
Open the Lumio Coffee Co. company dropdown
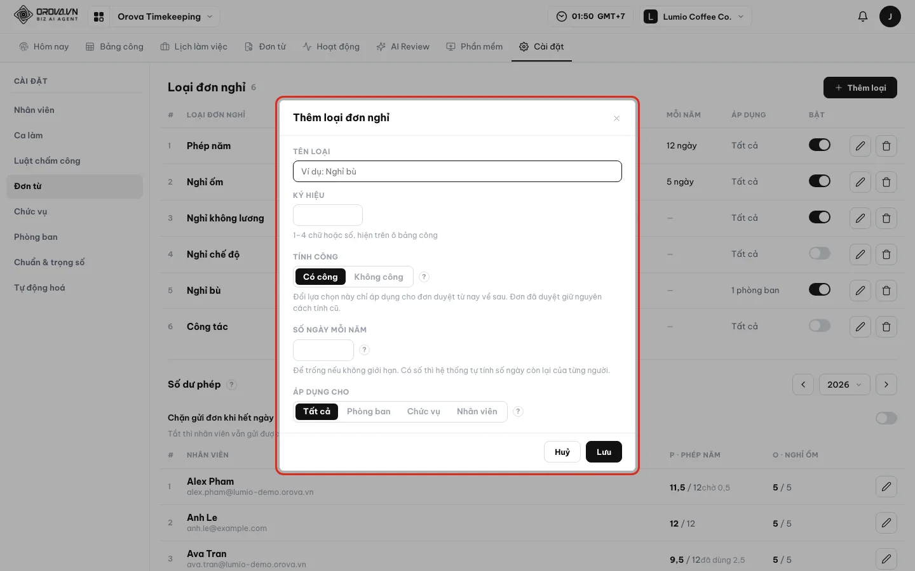click(x=696, y=16)
